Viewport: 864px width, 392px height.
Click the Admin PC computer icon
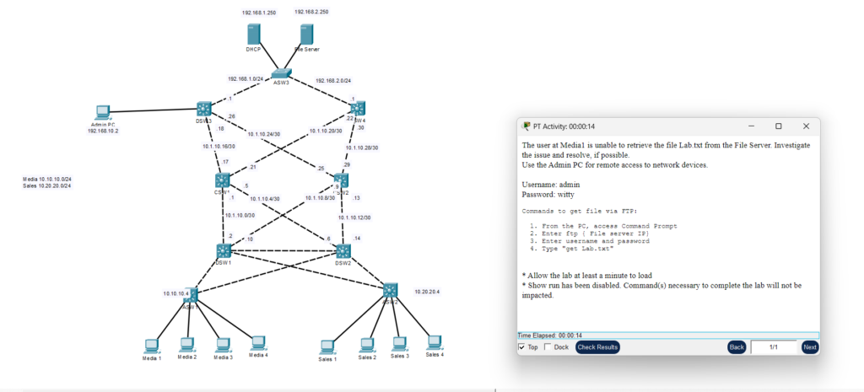[x=103, y=113]
